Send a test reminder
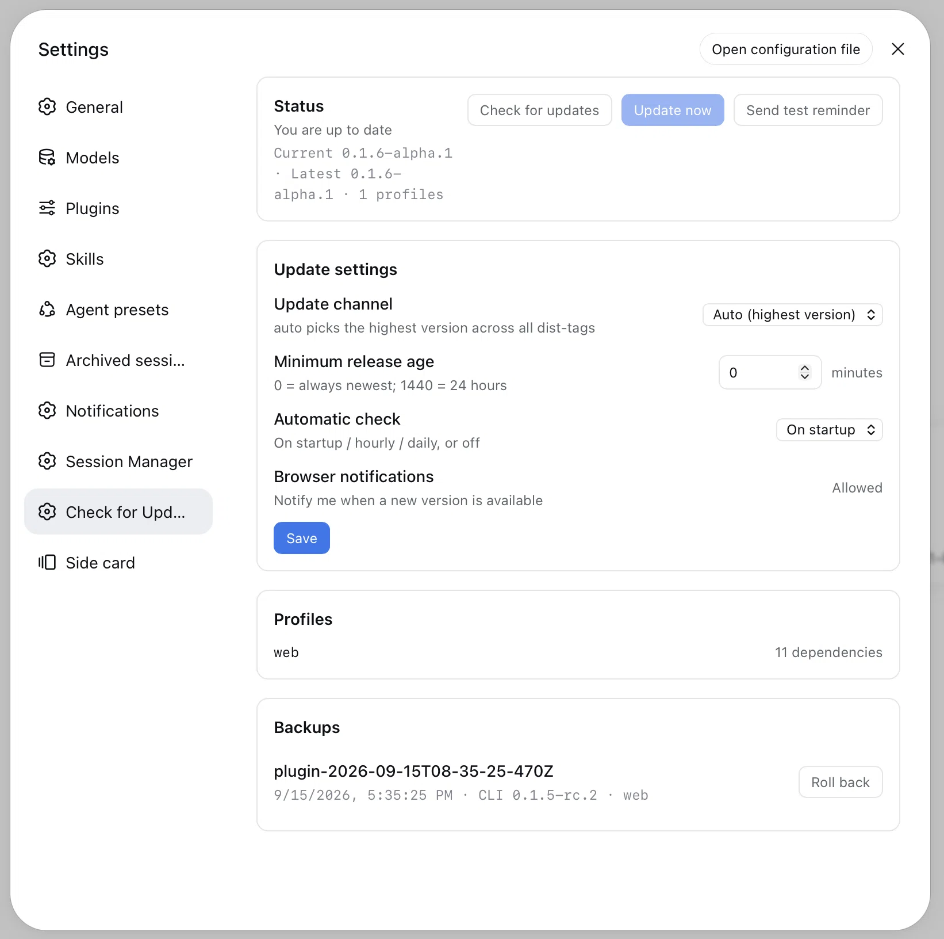 click(x=808, y=110)
